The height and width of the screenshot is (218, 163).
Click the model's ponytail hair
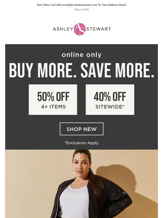tap(96, 184)
